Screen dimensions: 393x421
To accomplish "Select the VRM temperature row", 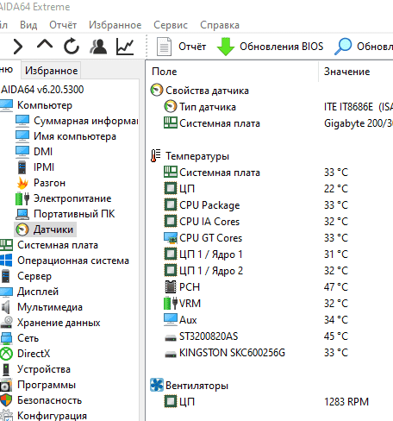I will coord(270,304).
